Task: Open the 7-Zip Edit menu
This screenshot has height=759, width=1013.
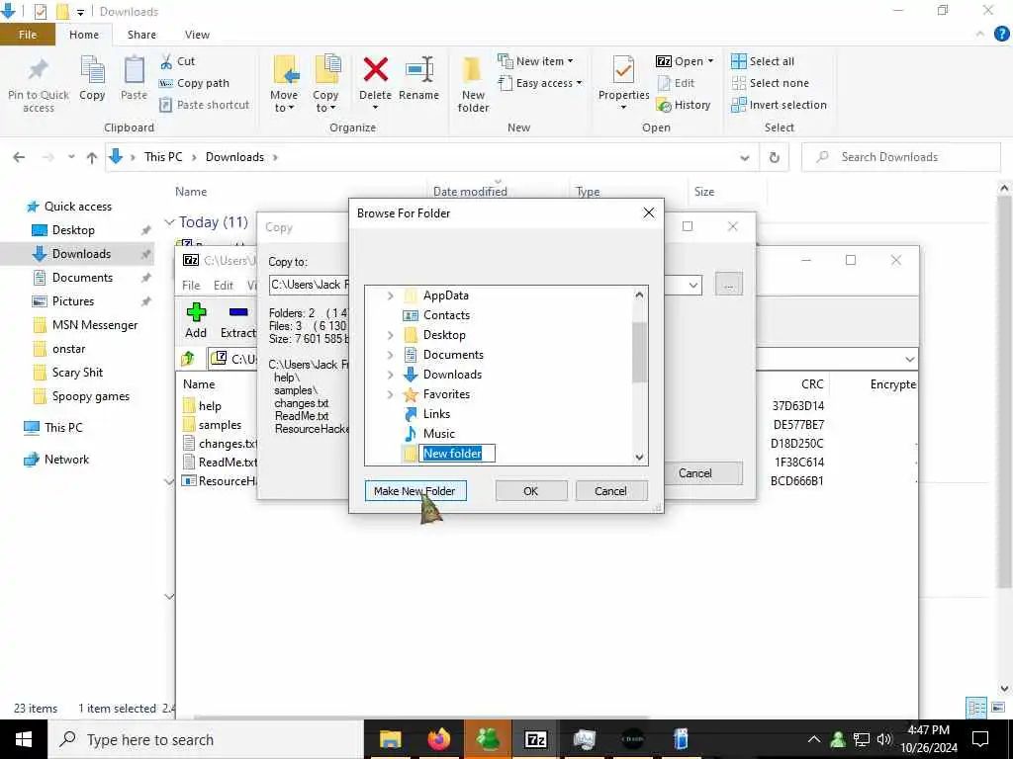Action: (x=224, y=286)
